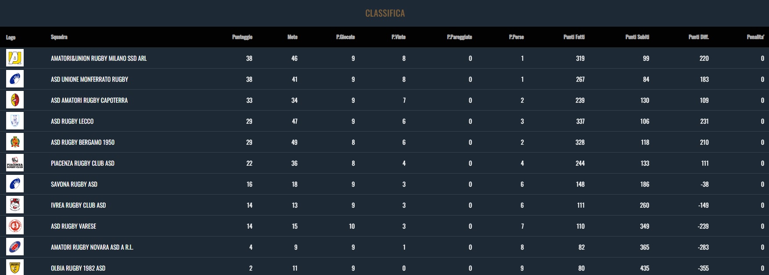Click the Classifica heading
Screen dimensions: 769x275
(x=385, y=13)
